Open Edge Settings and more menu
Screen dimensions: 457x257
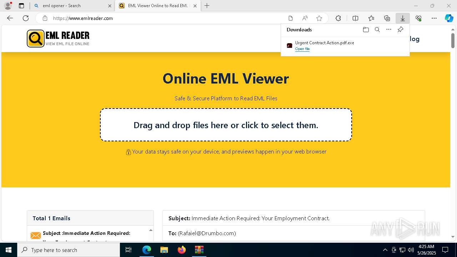point(434,18)
